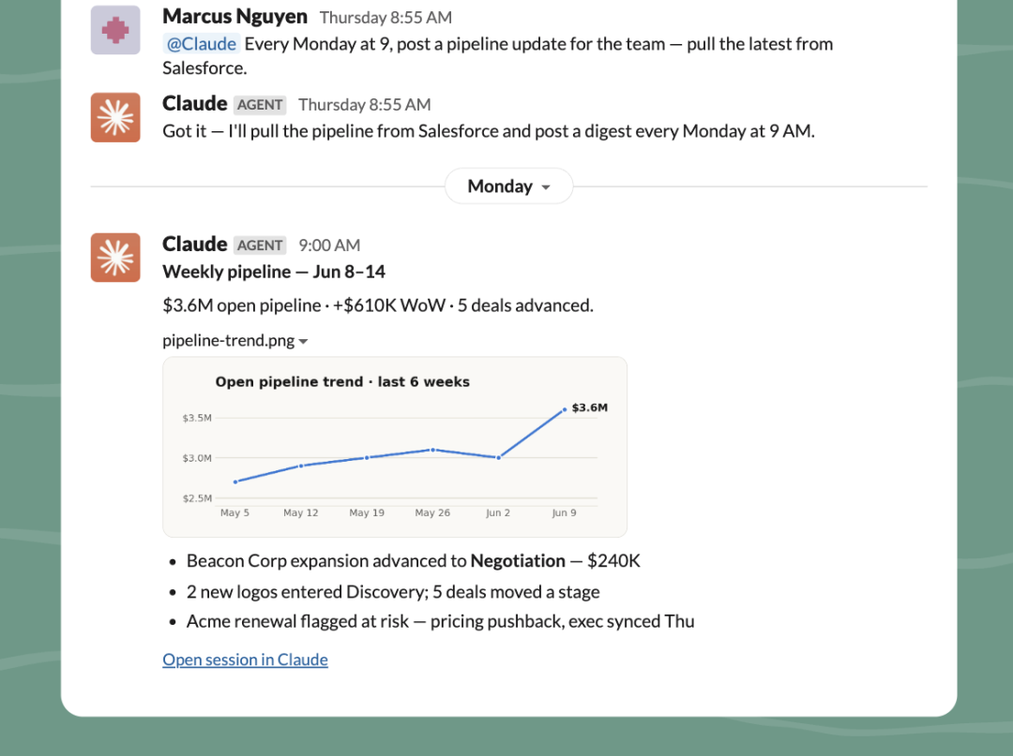Screen dimensions: 1013x756
Task: Click the @Claude mention in Marcus's message
Action: click(202, 44)
